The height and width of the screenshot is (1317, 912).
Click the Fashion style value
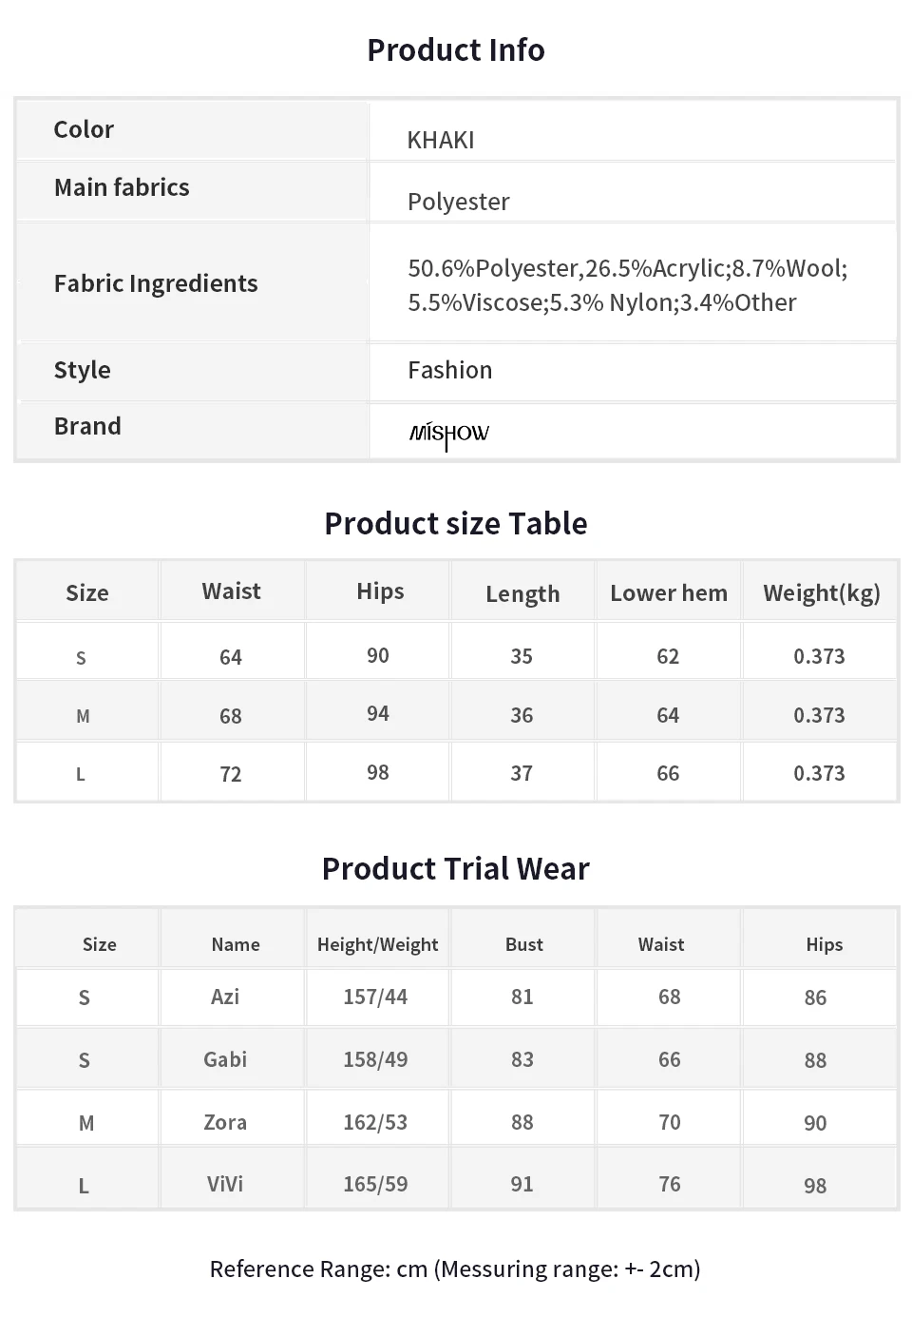point(449,370)
